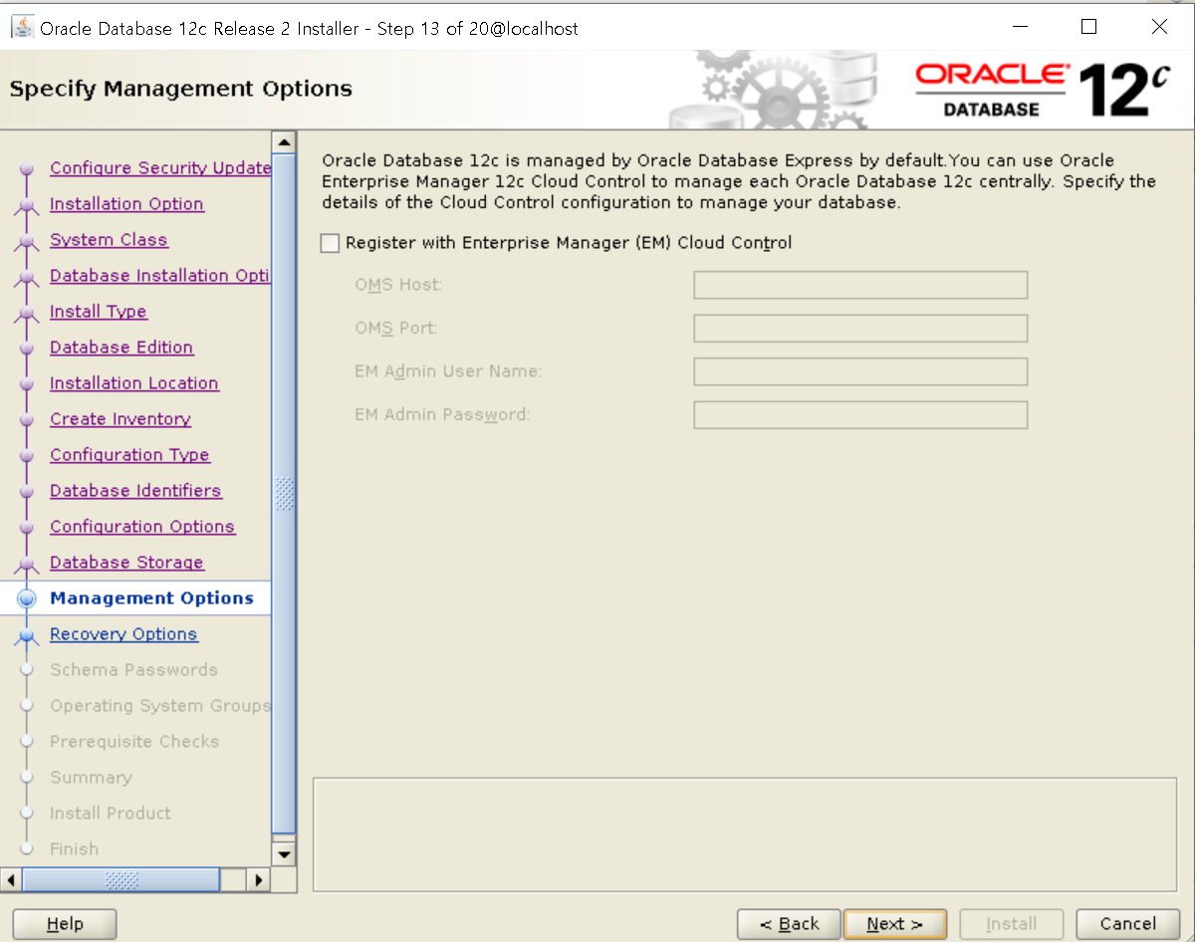
Task: Open the Installation Option step
Action: pyautogui.click(x=126, y=204)
